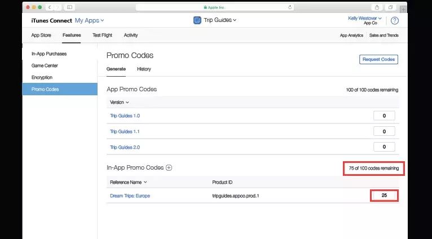
Task: Click the help question mark icon
Action: pos(395,21)
